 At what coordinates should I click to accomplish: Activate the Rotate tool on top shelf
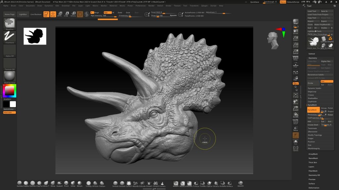[x=73, y=14]
